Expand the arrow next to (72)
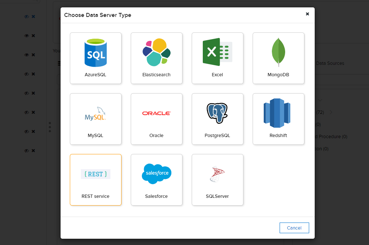369x245 pixels. [x=331, y=112]
